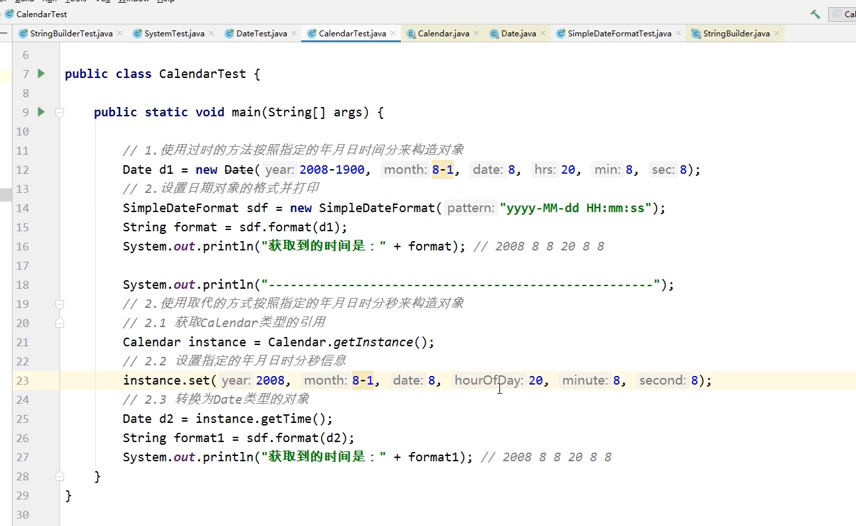Close the Date.java tab
This screenshot has height=526, width=856.
tap(543, 33)
